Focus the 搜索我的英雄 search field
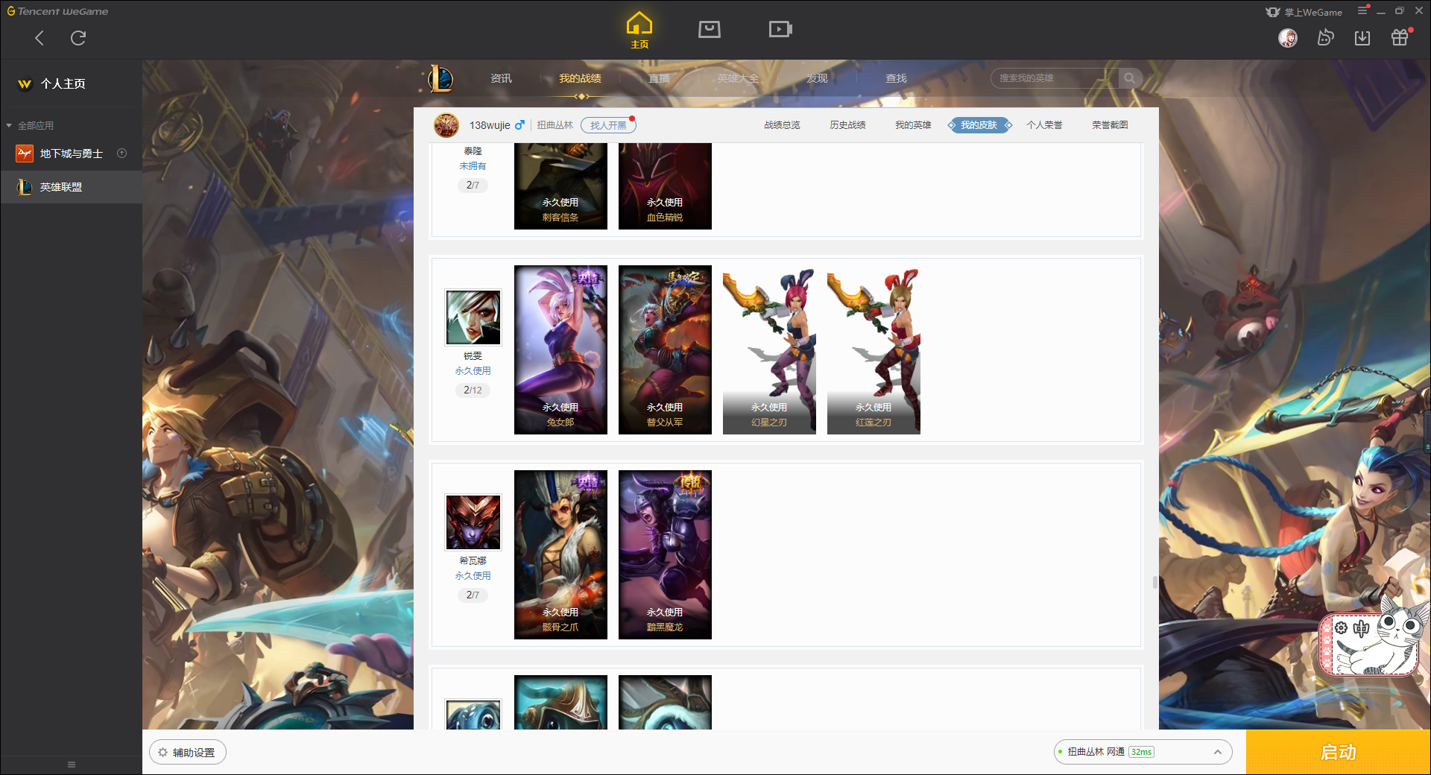The width and height of the screenshot is (1431, 775). point(1055,78)
